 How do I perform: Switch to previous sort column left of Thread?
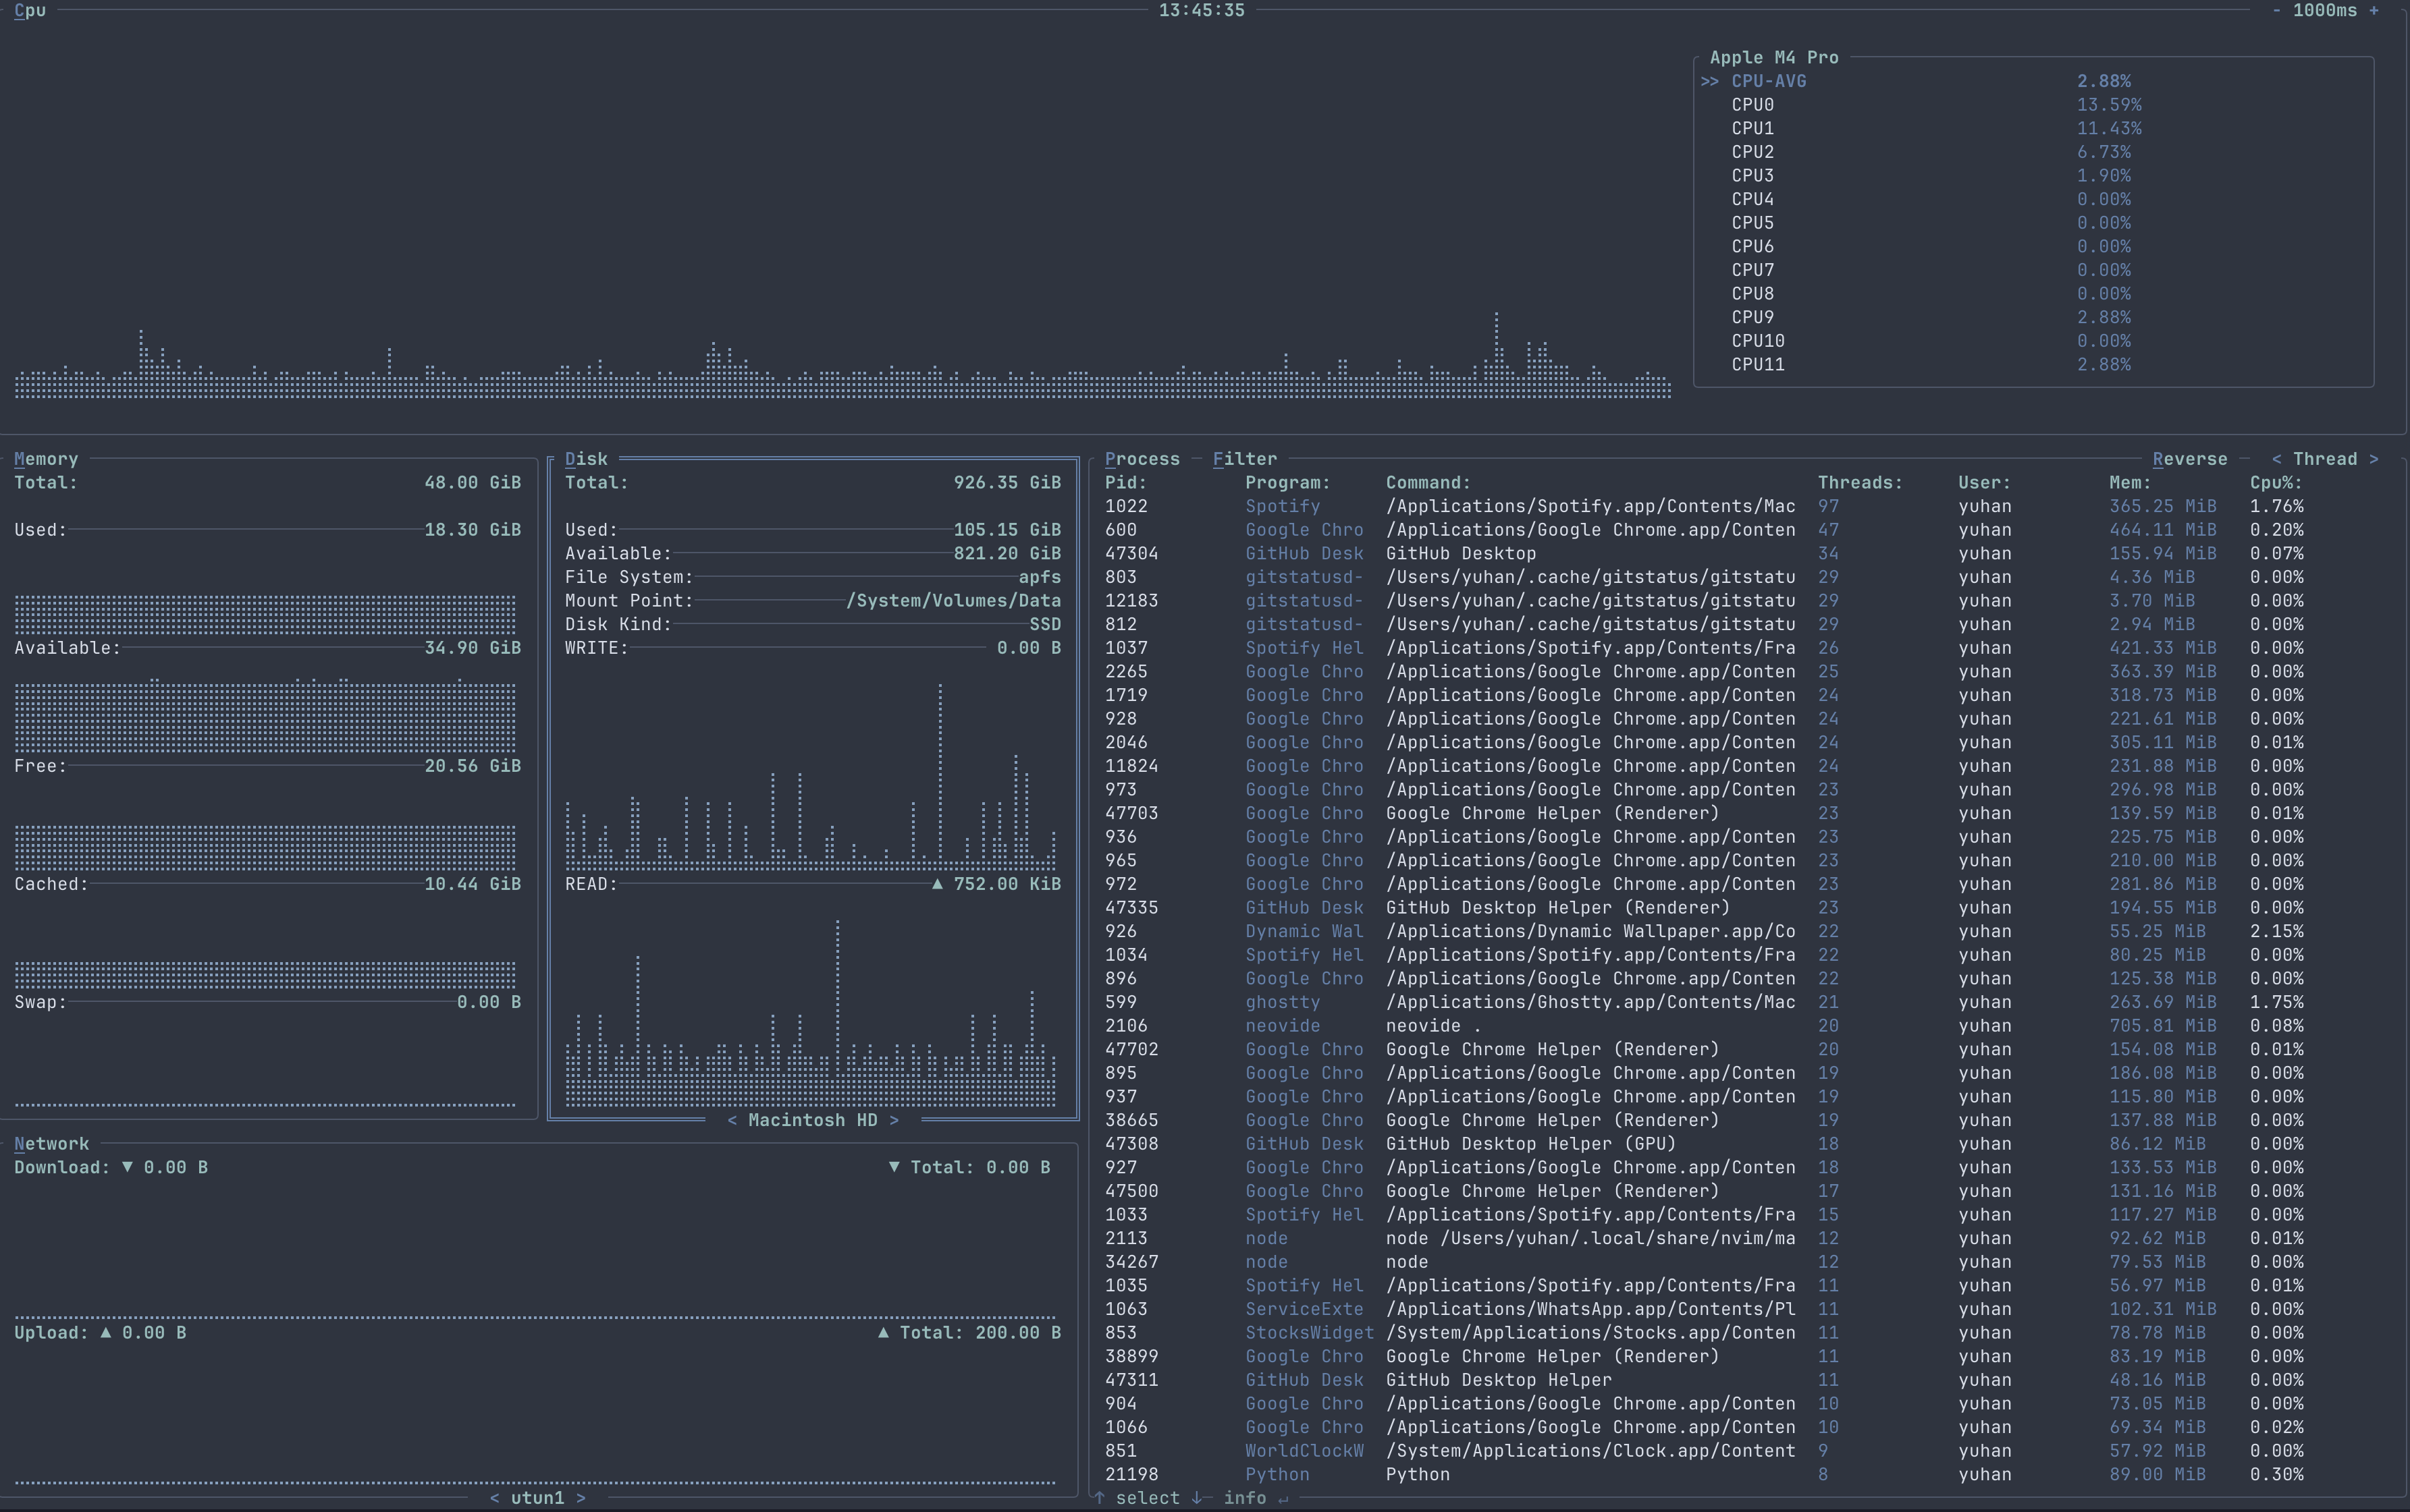pos(2276,459)
